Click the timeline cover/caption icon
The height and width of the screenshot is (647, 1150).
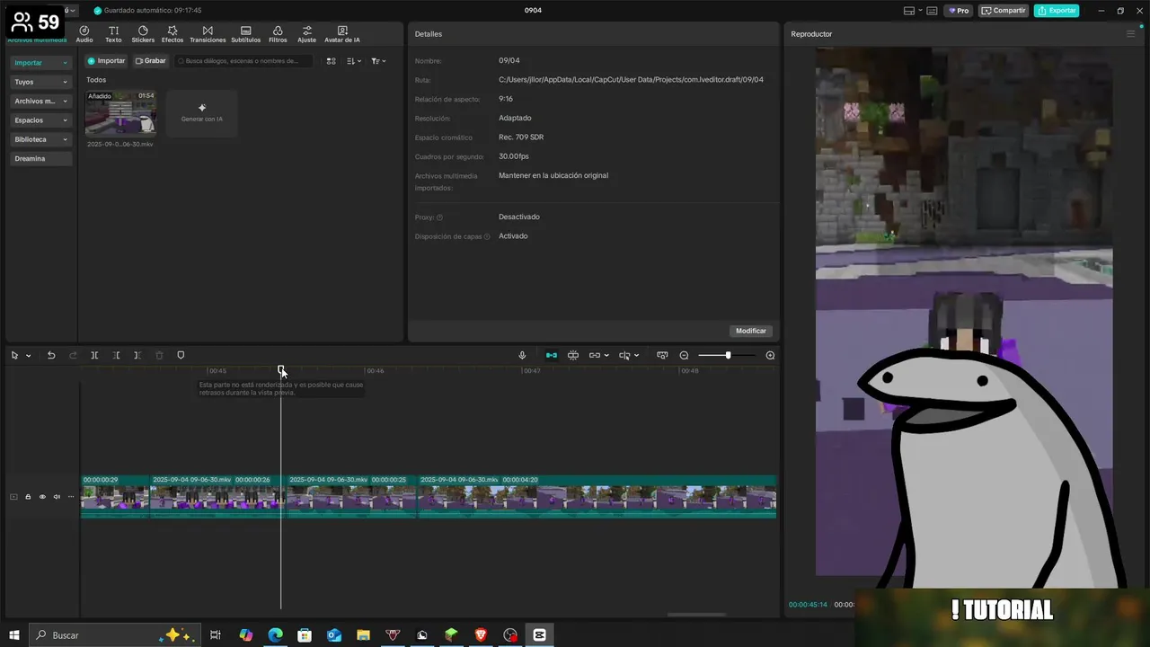tap(662, 356)
